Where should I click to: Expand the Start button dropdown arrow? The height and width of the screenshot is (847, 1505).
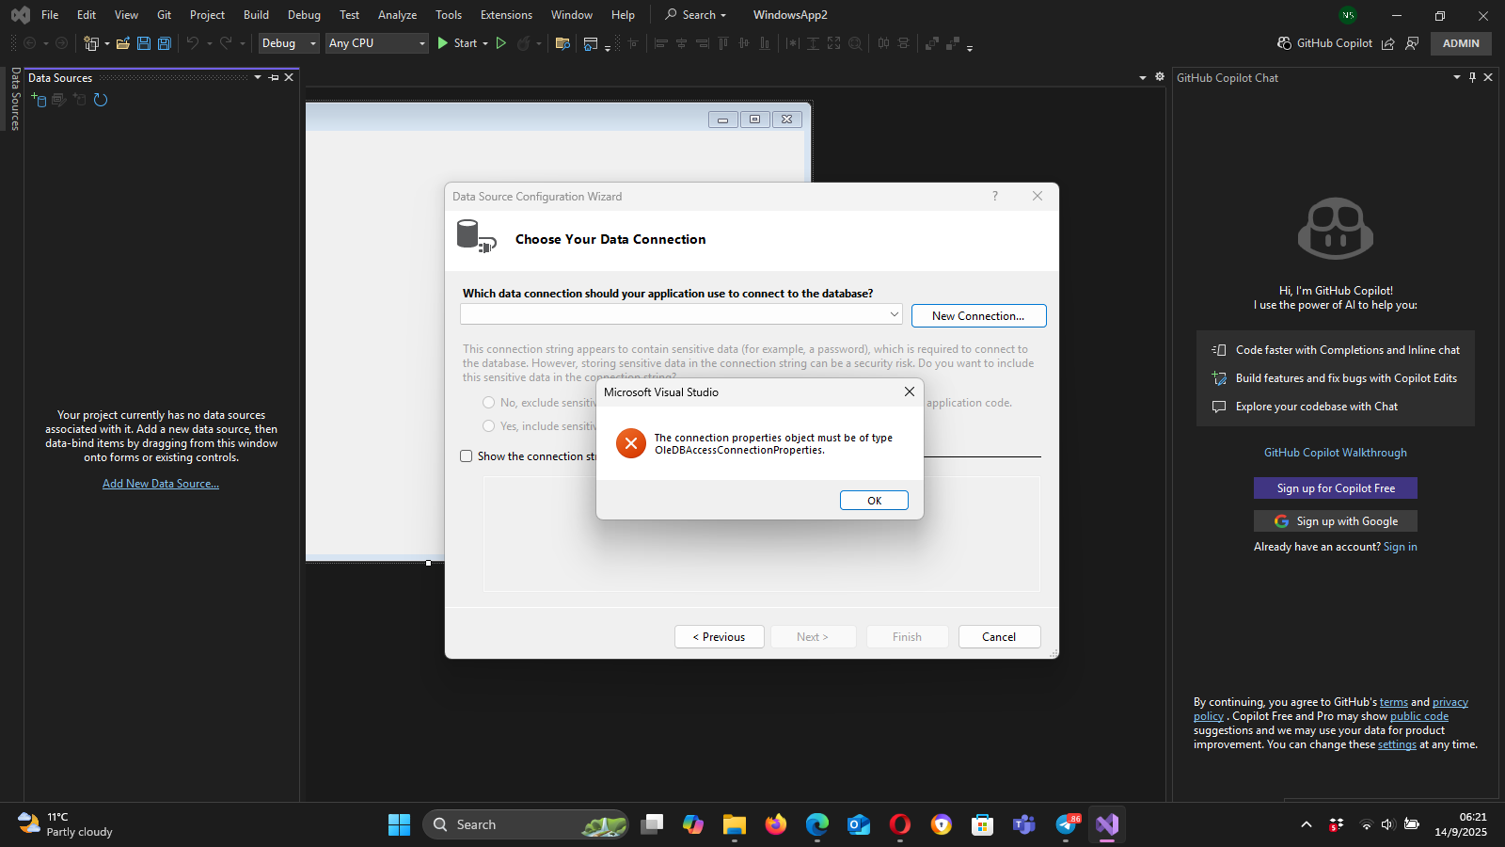[485, 43]
